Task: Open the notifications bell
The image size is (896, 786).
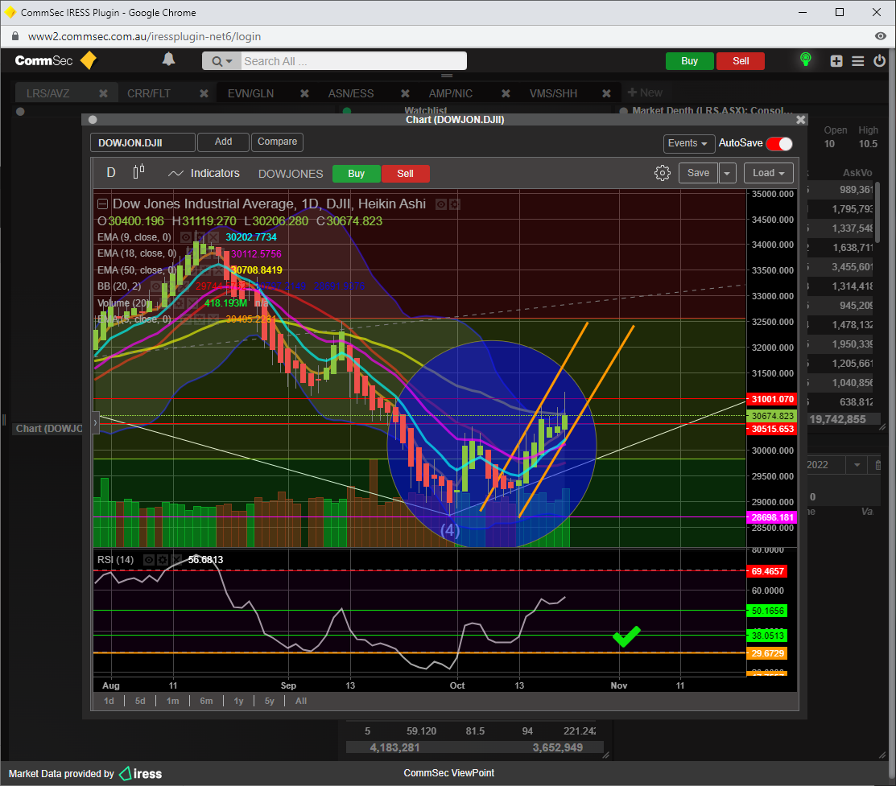Action: tap(168, 60)
